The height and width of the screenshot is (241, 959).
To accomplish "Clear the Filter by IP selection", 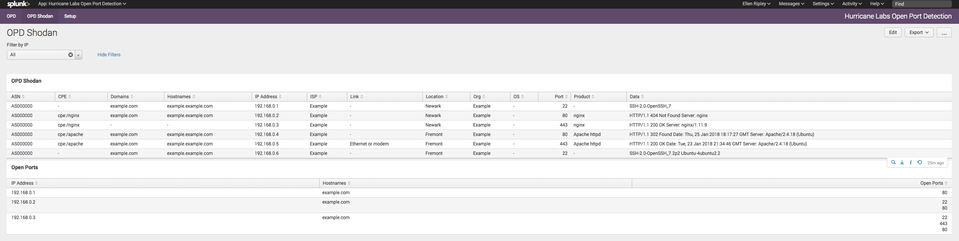I will click(71, 55).
